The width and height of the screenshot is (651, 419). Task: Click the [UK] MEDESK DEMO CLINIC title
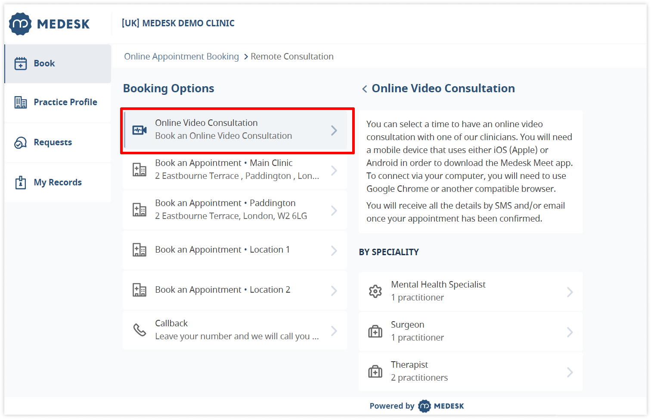[178, 23]
